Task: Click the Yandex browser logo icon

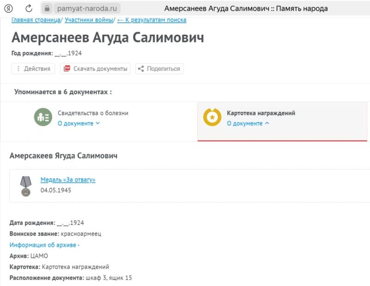Action: [9, 9]
